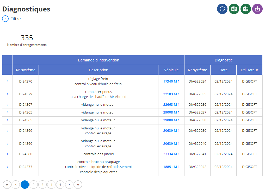Viewport: 265px width, 195px height.
Task: Click cell DI24367
Action: click(x=26, y=105)
